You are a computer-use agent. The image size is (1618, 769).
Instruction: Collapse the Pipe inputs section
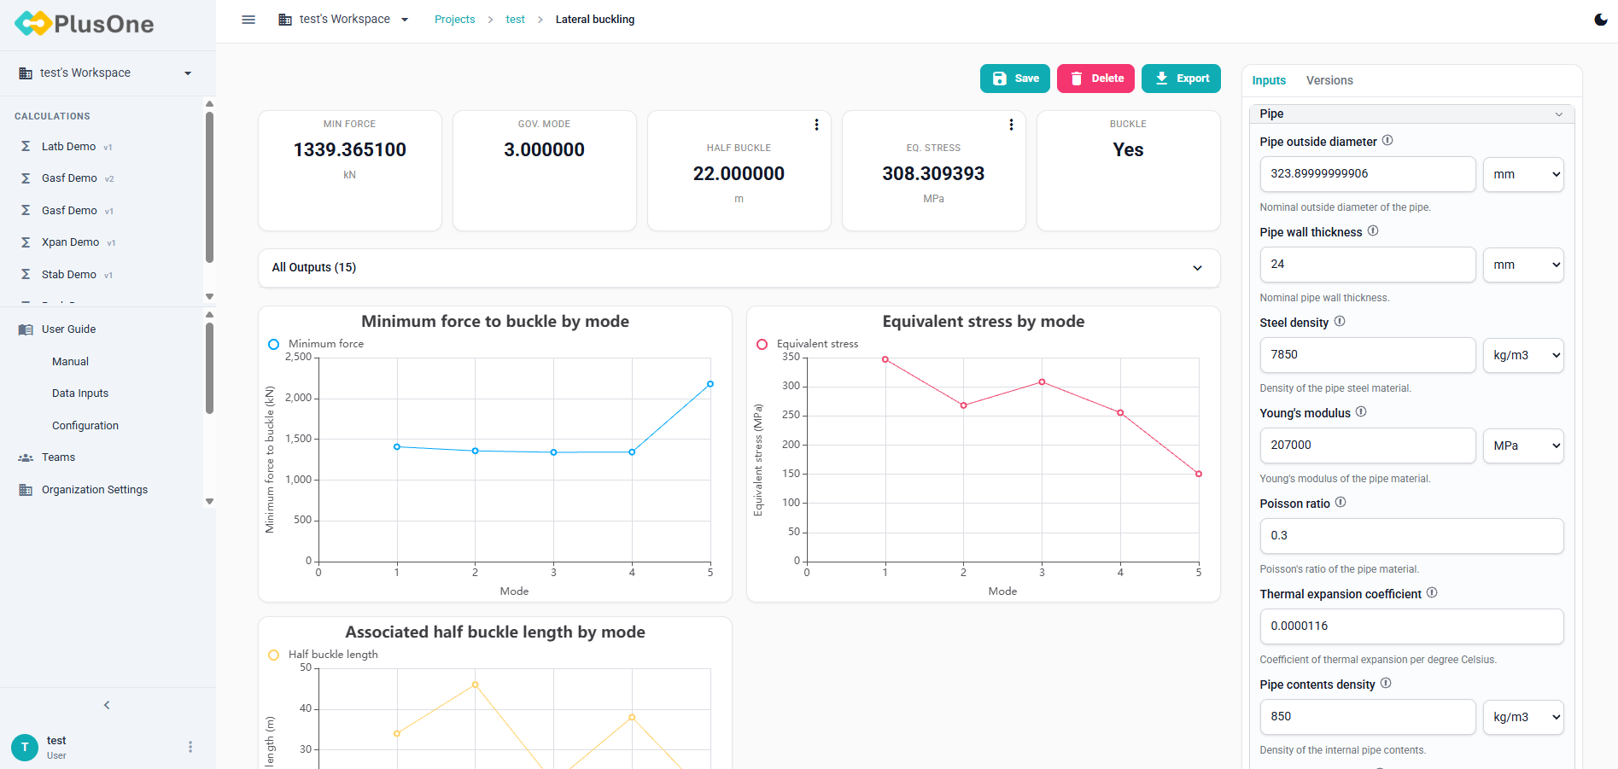pyautogui.click(x=1411, y=114)
